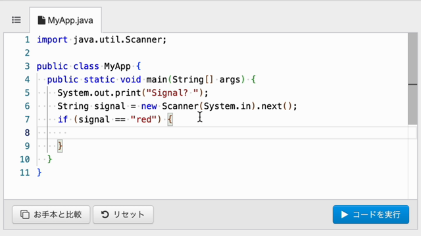Click line number 11 in gutter
This screenshot has width=421, height=236.
click(25, 172)
